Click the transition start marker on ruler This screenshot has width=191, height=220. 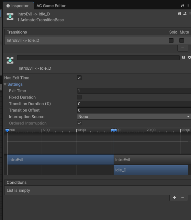pos(112,130)
